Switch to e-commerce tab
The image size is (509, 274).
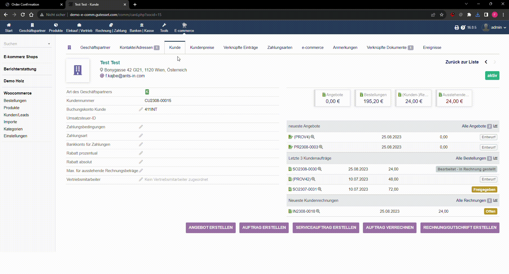click(x=313, y=48)
